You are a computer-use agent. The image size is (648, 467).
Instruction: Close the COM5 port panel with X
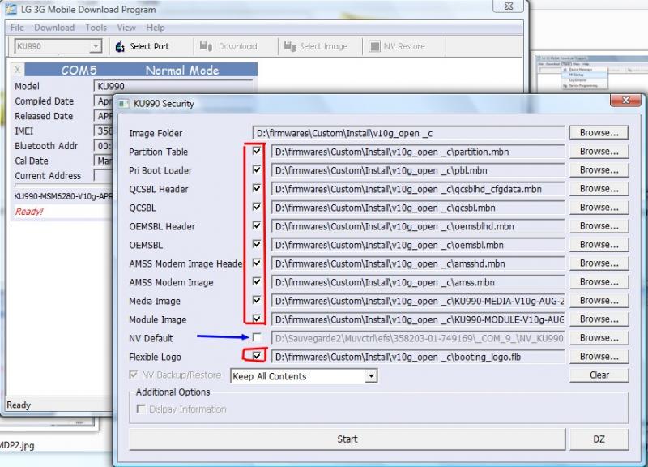17,70
